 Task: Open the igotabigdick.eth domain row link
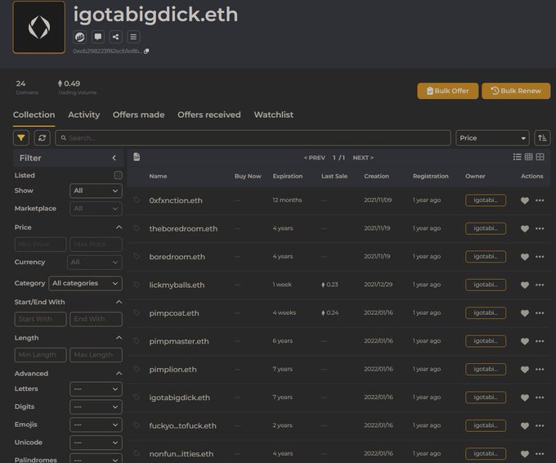(x=179, y=398)
